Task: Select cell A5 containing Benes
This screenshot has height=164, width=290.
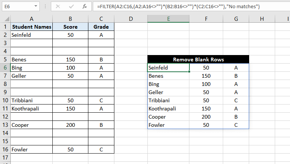Action: click(32, 60)
